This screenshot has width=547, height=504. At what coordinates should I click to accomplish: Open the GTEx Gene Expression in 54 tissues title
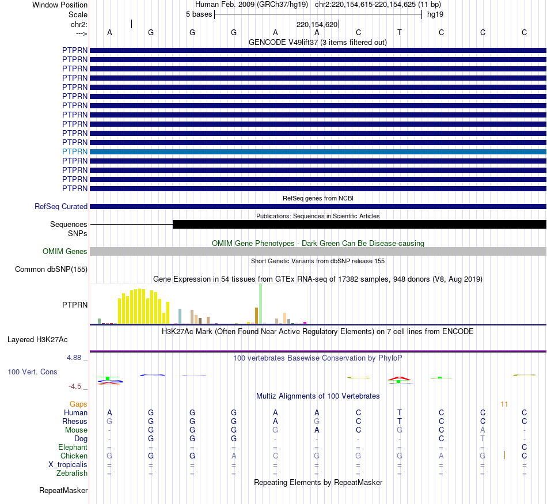tap(318, 279)
